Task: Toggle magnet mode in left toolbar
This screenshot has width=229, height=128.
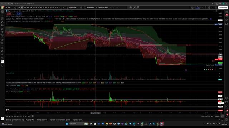Action: (3, 48)
